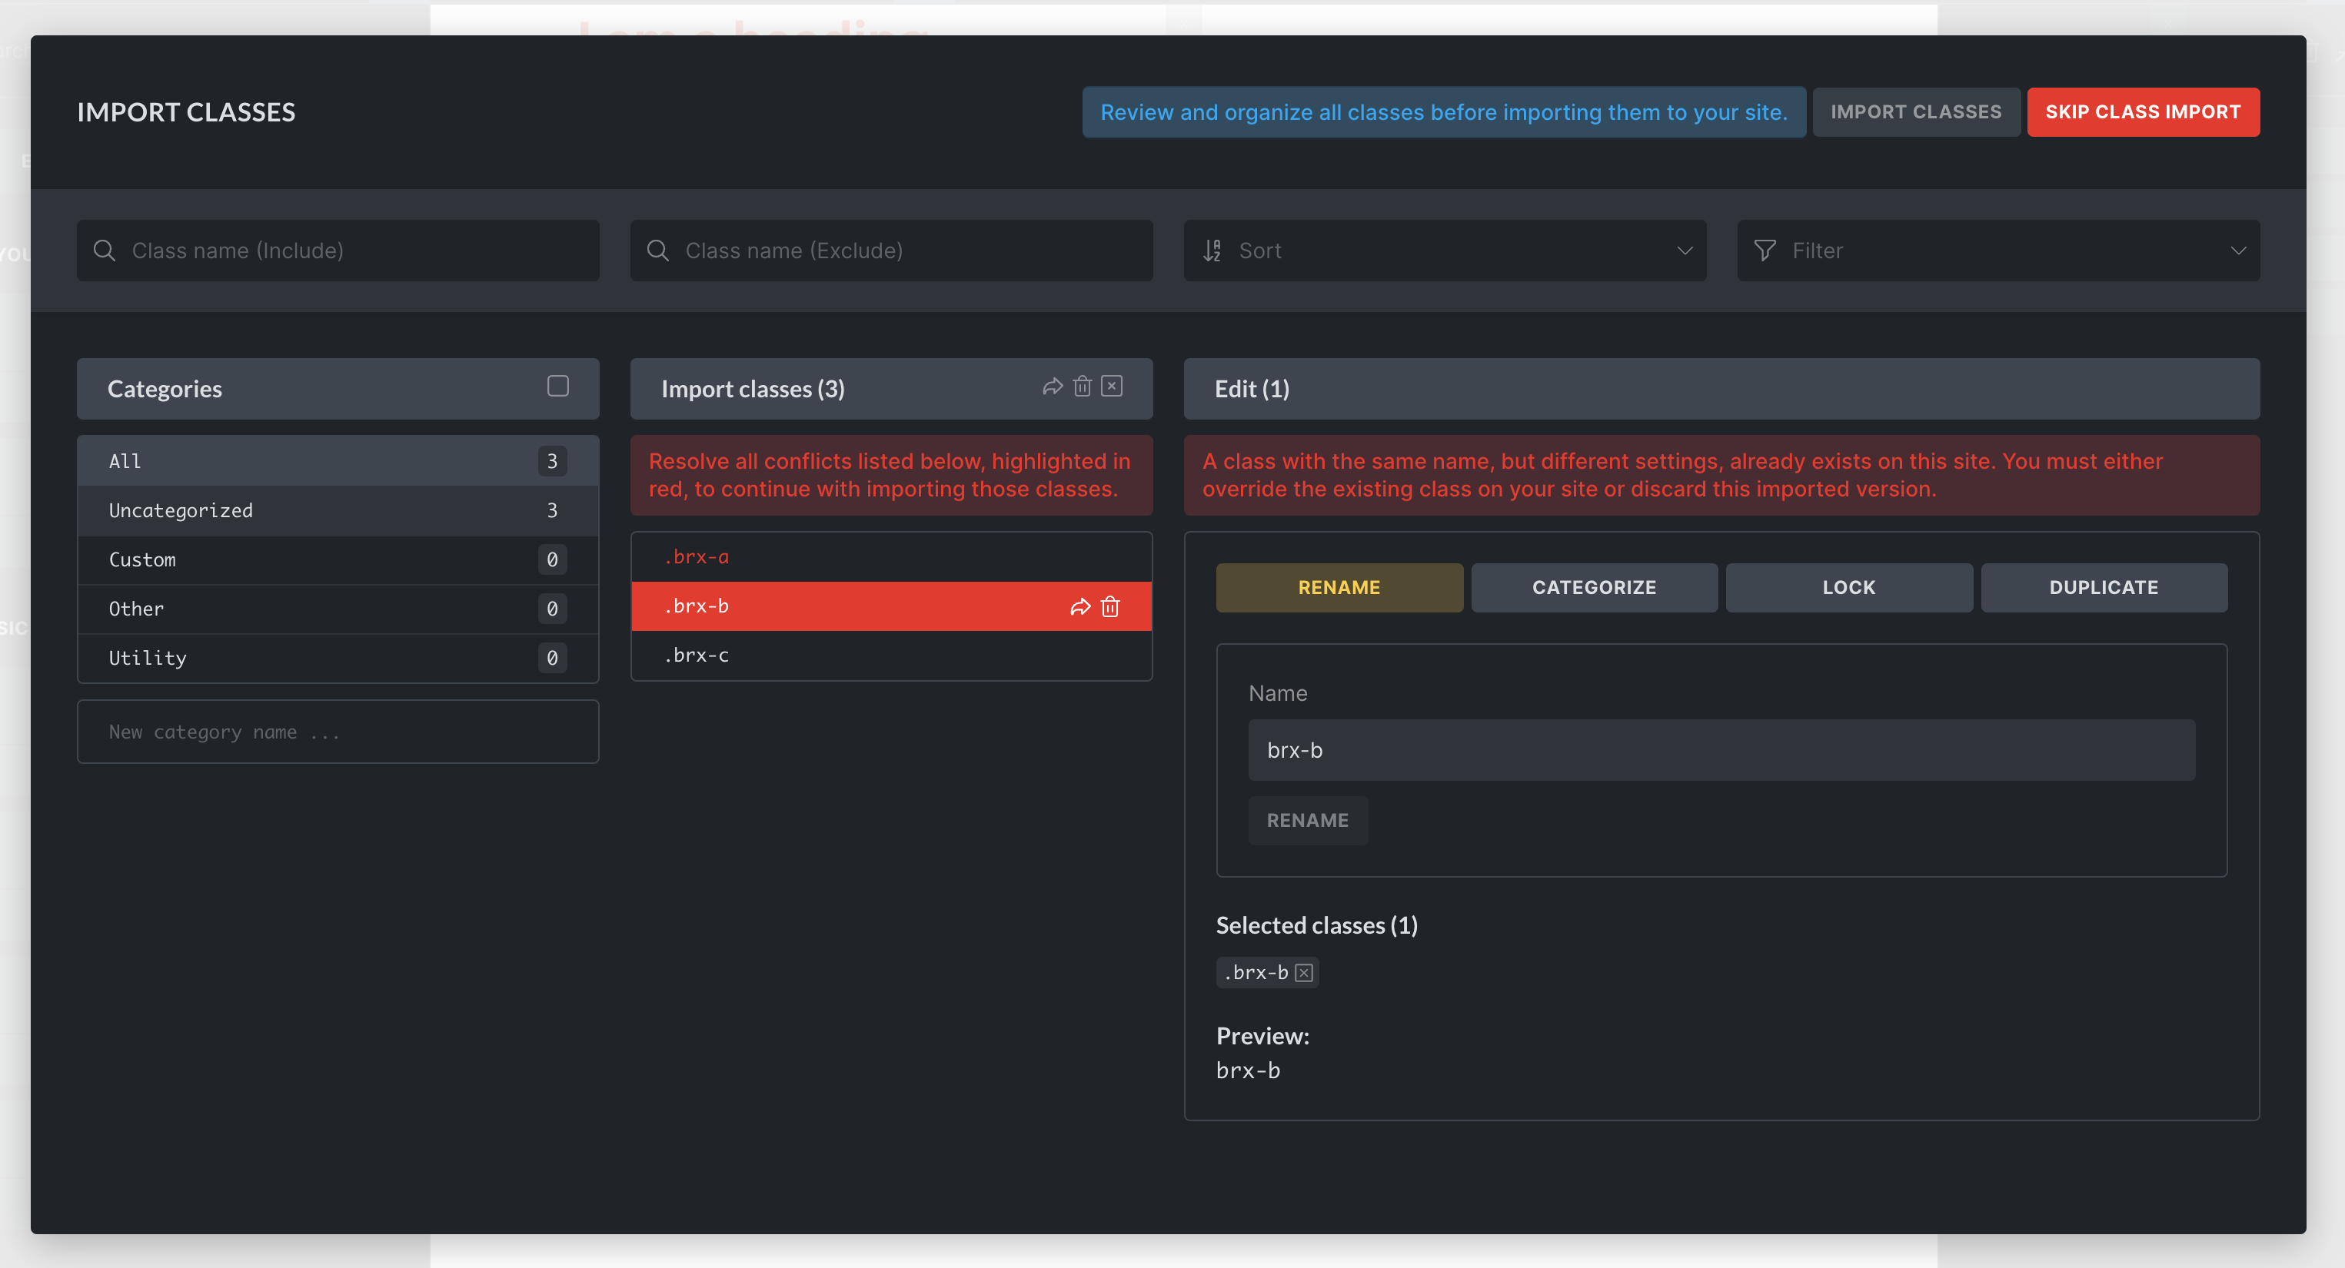Click the trash icon in Import classes header
This screenshot has height=1268, width=2345.
pos(1083,387)
